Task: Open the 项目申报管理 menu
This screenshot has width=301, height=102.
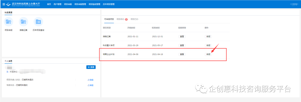Action: 80,4
